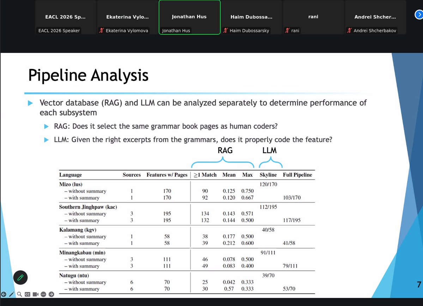Select Haim Dubossarsky's participant tile
The image size is (423, 306).
[x=252, y=17]
